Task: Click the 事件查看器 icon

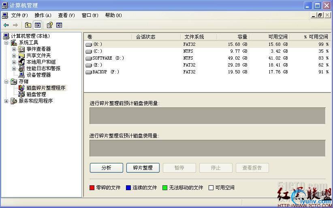Action: point(21,49)
